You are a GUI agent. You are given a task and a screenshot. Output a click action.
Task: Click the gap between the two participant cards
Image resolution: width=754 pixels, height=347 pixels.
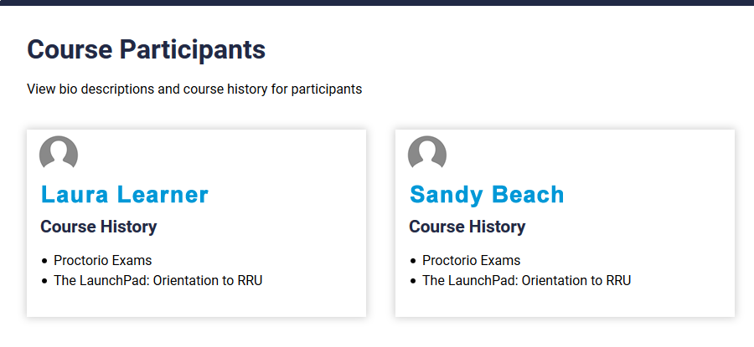[x=380, y=223]
